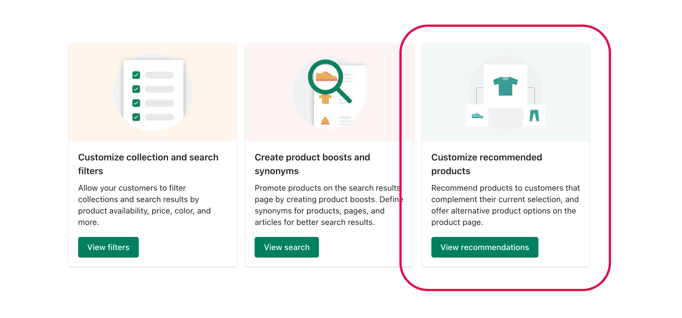This screenshot has height=318, width=682.
Task: Click the teal t-shirt icon
Action: pyautogui.click(x=505, y=86)
